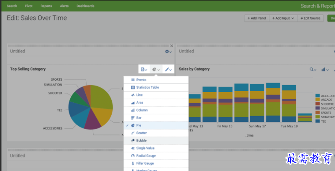Select Events visualization icon in menu

[x=133, y=80]
